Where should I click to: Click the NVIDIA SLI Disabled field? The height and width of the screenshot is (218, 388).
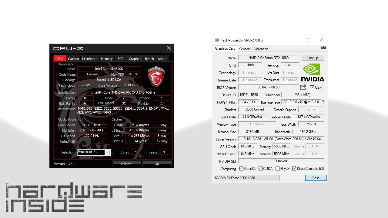click(281, 161)
